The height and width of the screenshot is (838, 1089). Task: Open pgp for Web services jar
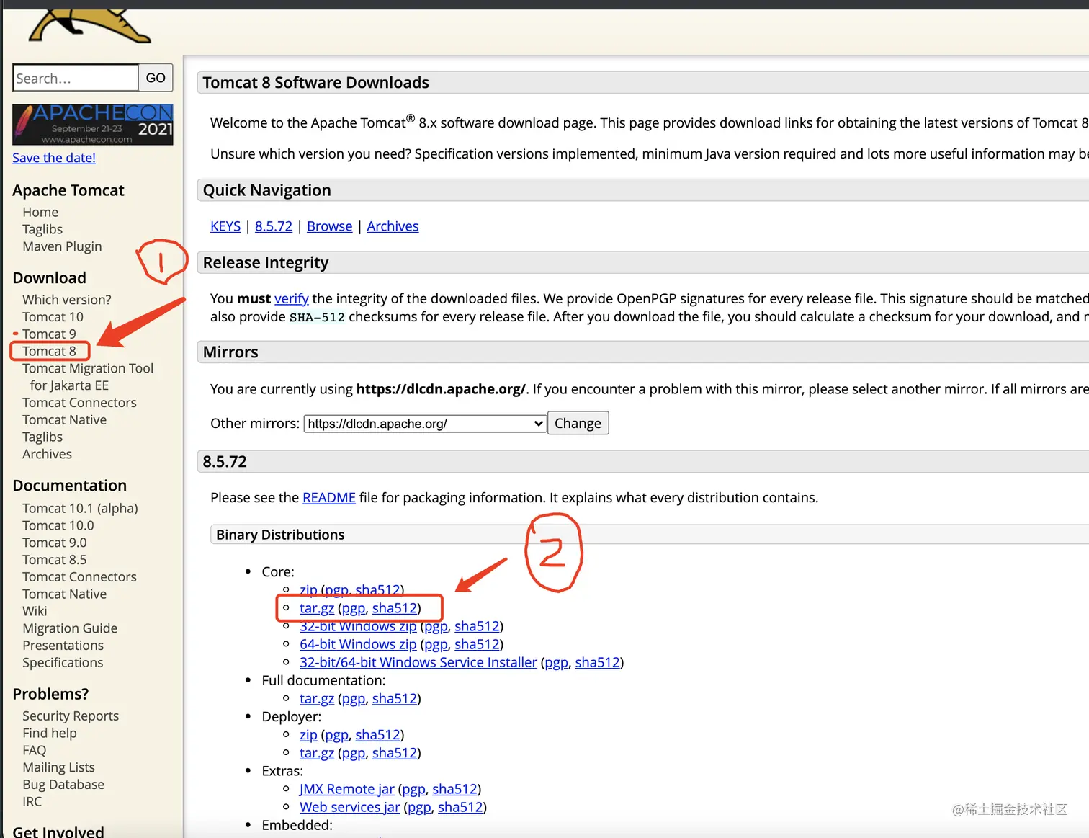coord(419,807)
